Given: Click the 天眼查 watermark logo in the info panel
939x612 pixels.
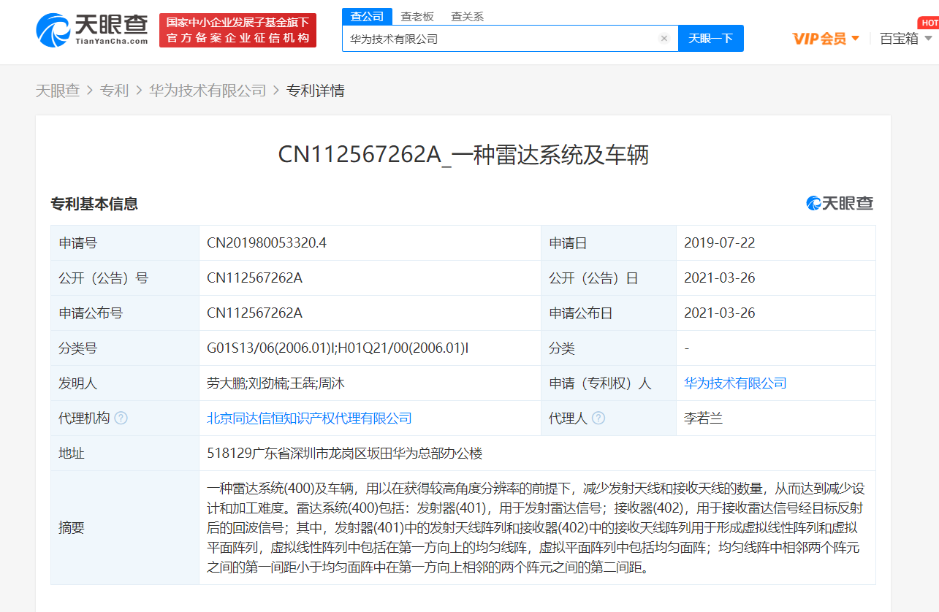Looking at the screenshot, I should [841, 203].
